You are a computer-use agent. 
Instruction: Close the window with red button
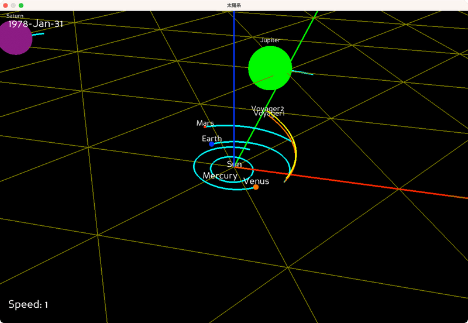tap(5, 5)
